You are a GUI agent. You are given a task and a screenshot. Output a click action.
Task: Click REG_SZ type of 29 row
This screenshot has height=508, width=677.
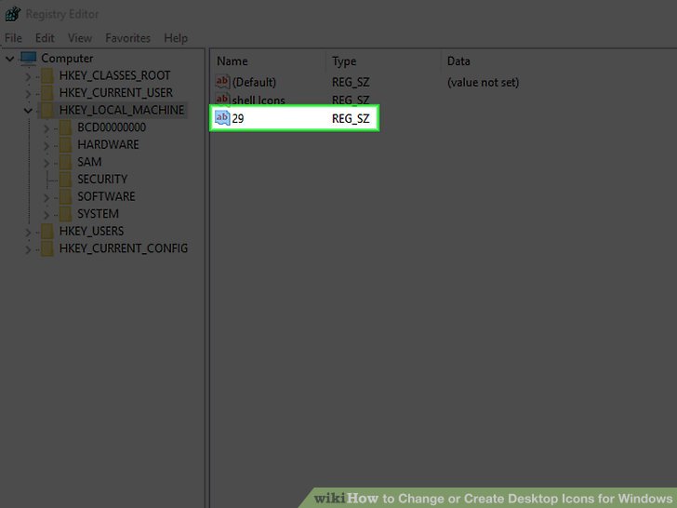(351, 118)
